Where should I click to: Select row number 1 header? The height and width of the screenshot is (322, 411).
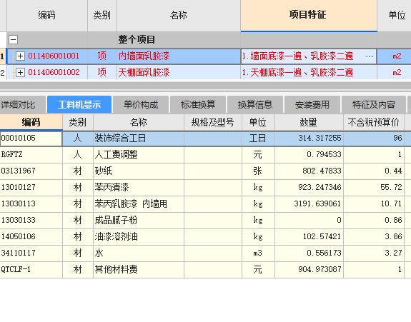pyautogui.click(x=3, y=56)
